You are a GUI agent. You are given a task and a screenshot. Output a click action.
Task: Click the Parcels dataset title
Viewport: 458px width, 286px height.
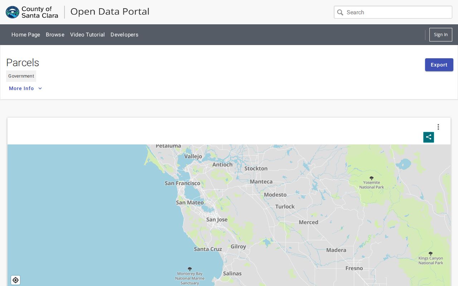23,63
